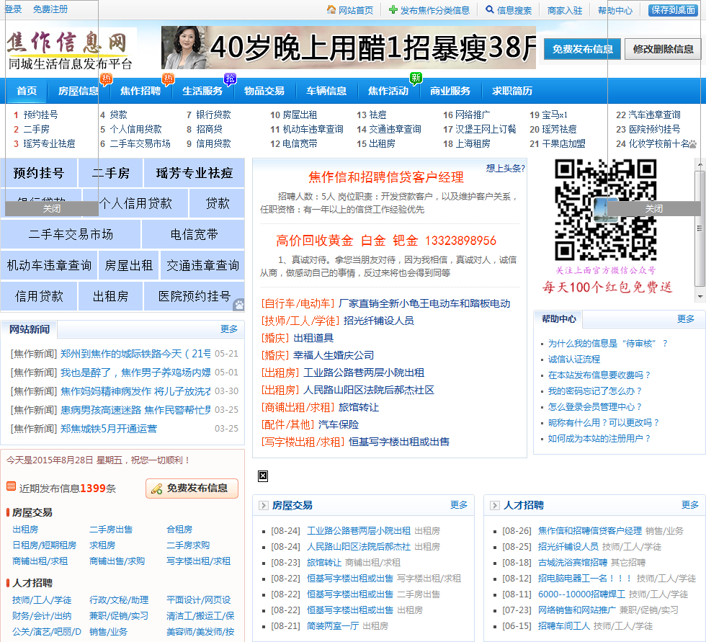Open job 古城洗浴宾馆招聘 dated 08-18
The height and width of the screenshot is (642, 706).
tap(572, 562)
